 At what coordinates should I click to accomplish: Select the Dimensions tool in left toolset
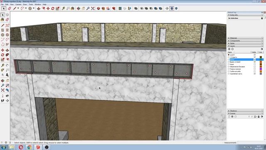point(7,65)
